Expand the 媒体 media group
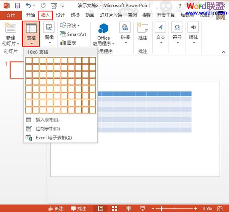Image resolution: width=229 pixels, height=212 pixels. click(x=194, y=33)
